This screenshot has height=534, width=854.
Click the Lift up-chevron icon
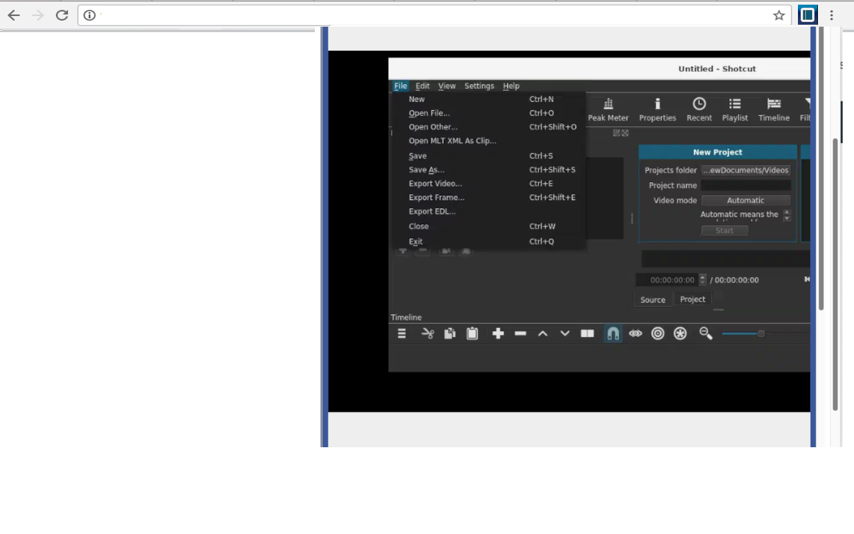click(542, 334)
